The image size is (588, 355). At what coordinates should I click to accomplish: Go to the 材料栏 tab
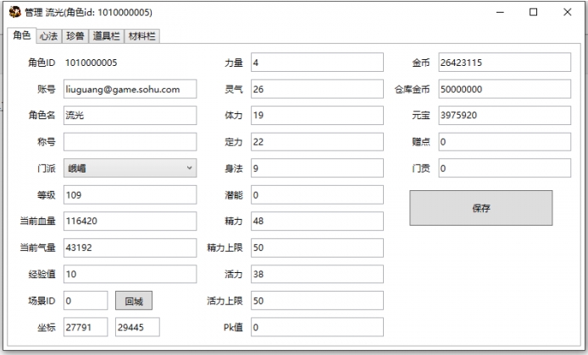pos(141,35)
